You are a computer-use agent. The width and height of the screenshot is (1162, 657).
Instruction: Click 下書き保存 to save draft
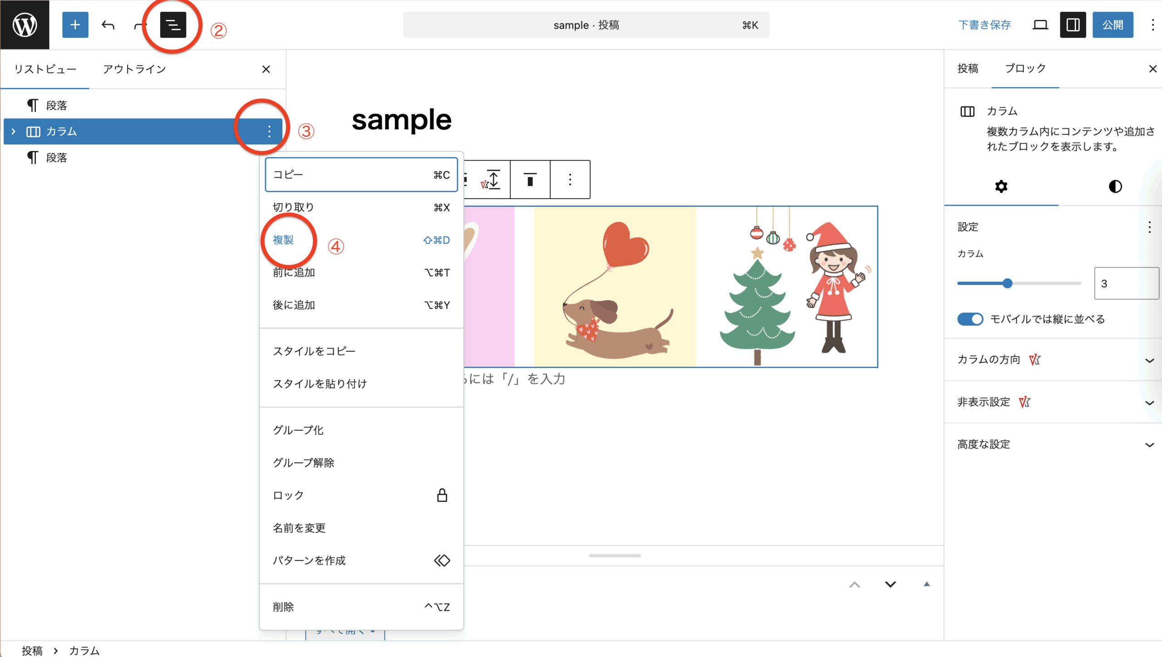984,24
